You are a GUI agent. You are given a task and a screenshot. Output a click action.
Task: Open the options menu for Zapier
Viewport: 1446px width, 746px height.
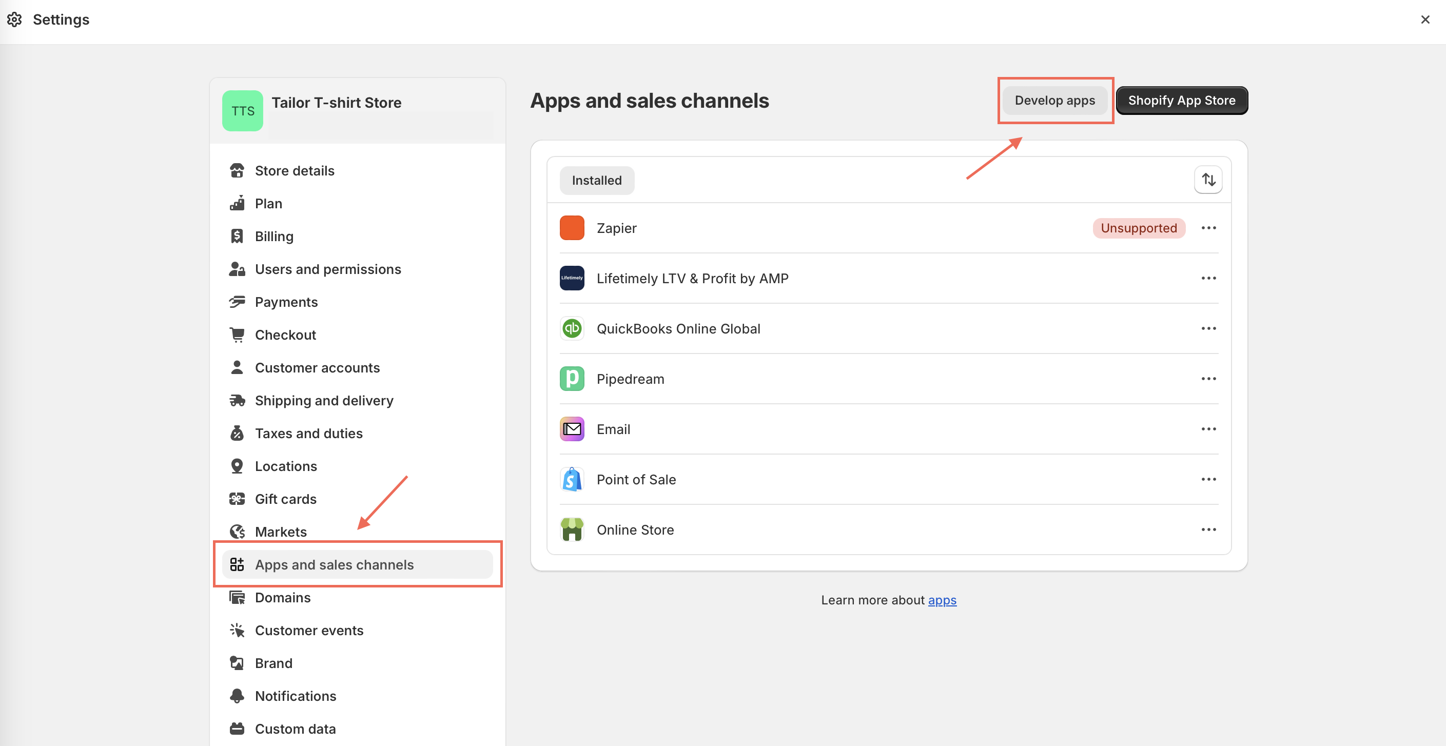click(1208, 228)
